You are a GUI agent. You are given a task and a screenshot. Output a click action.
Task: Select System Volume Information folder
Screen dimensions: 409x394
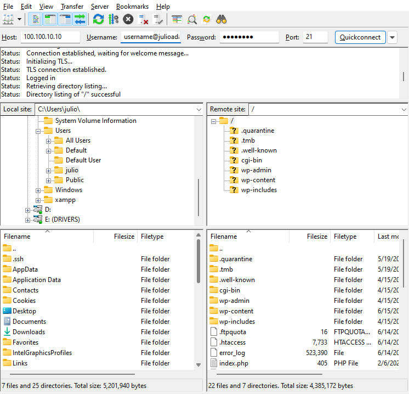[x=96, y=121]
